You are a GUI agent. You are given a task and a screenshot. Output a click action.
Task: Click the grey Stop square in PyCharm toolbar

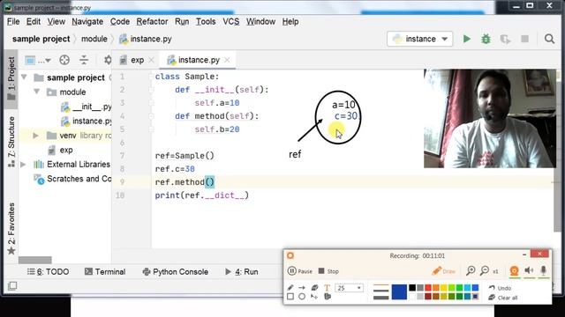(x=524, y=39)
